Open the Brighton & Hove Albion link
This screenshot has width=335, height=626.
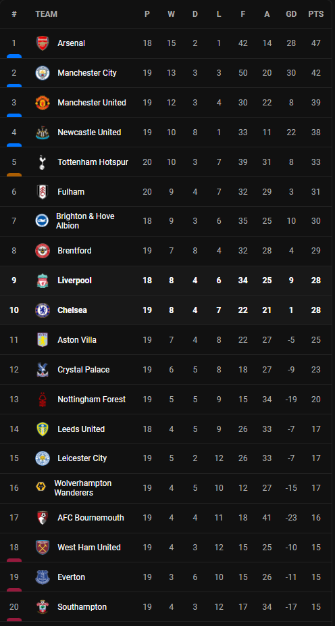click(85, 221)
